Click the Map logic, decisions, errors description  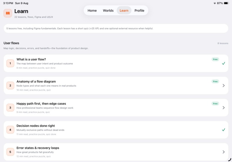46,48
